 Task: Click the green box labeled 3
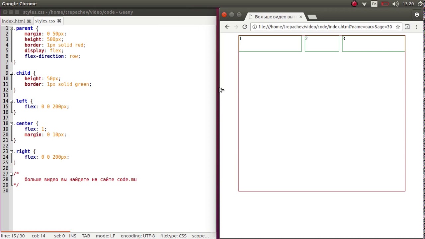(374, 43)
